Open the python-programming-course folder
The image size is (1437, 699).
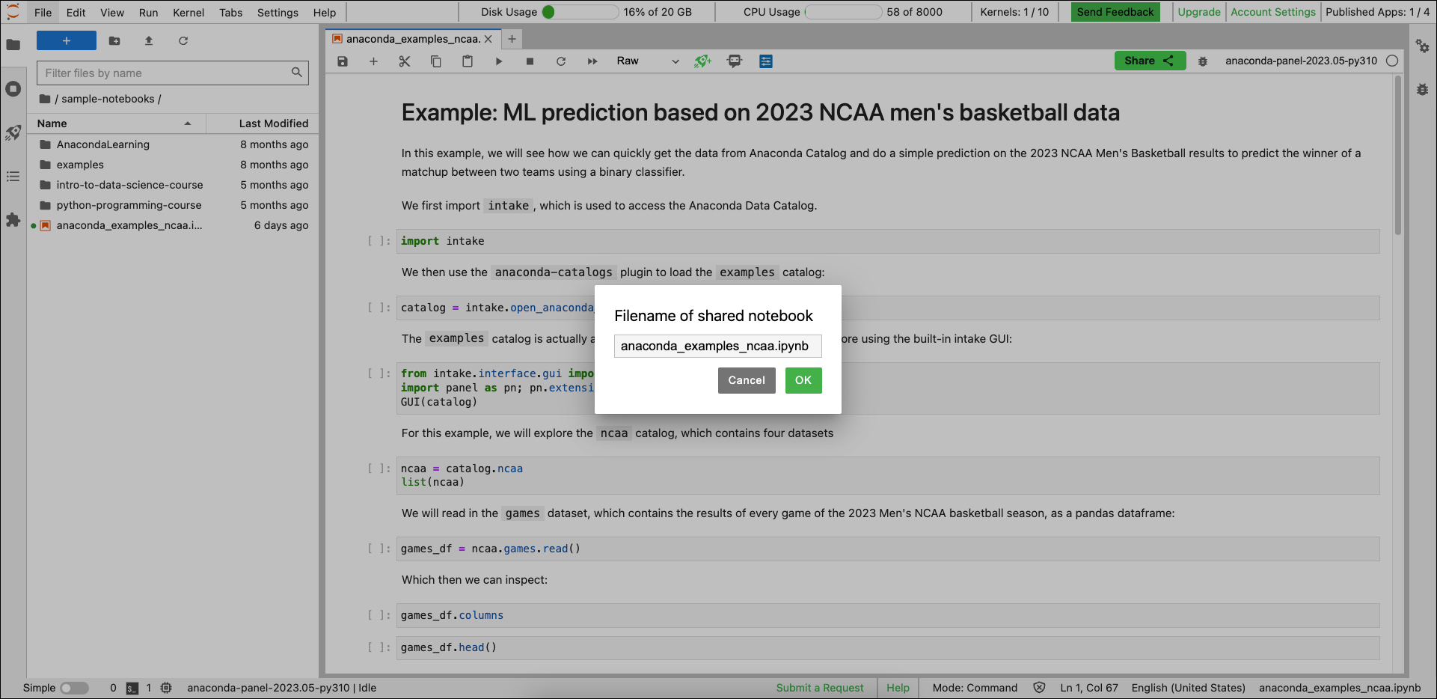click(x=173, y=205)
